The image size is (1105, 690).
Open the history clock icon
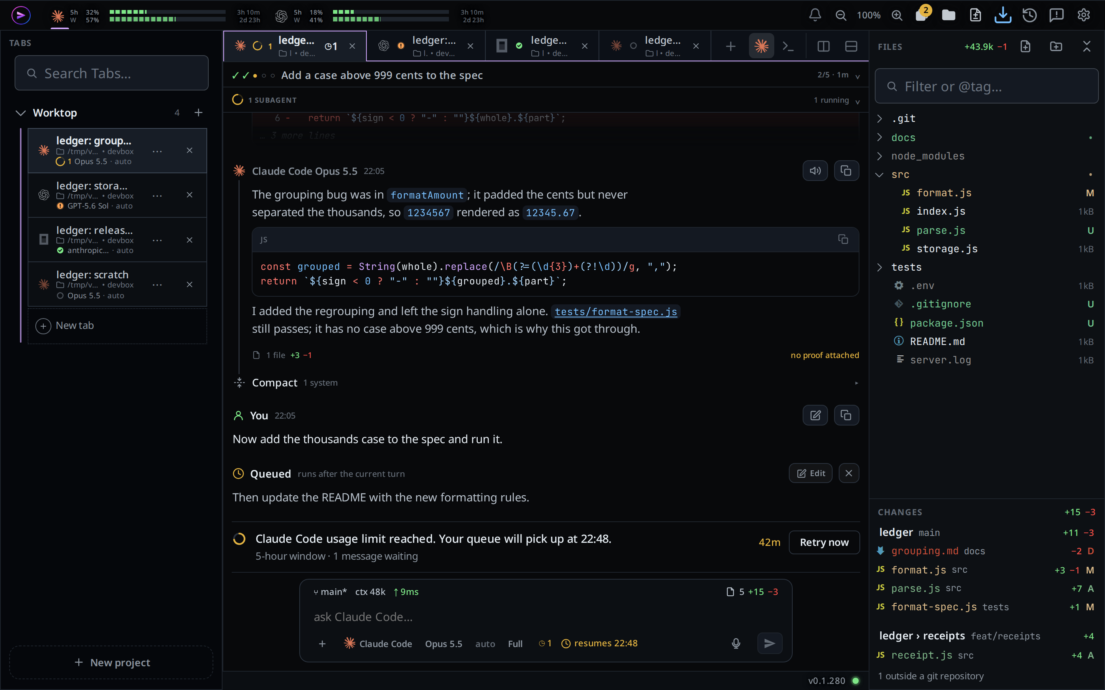[x=1029, y=15]
